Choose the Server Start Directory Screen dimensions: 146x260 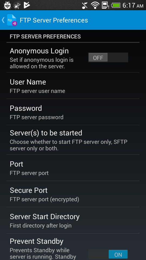point(73,220)
